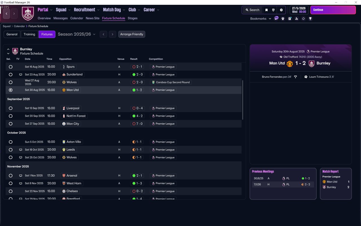Click the fixture list vertical scrollbar

(x=243, y=100)
